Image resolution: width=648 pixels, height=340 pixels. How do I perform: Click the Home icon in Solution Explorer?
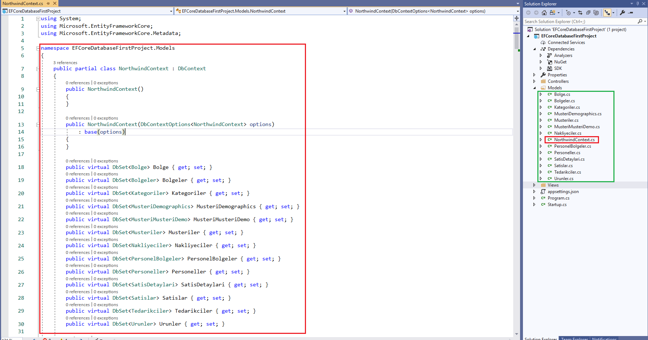click(x=544, y=13)
